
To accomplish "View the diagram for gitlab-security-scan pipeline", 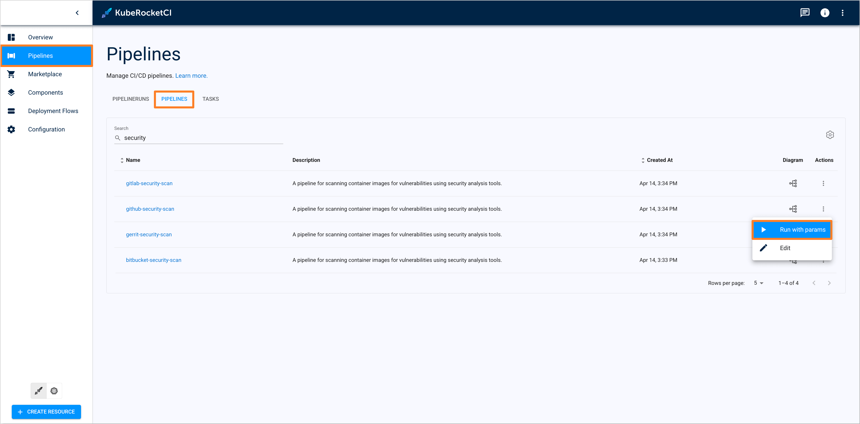I will point(793,183).
